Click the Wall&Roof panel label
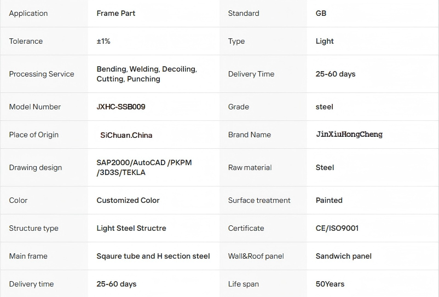The height and width of the screenshot is (297, 439). click(256, 256)
